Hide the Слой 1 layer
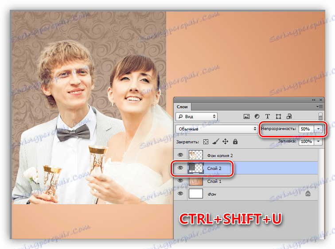Image resolution: width=335 pixels, height=249 pixels. coord(180,181)
